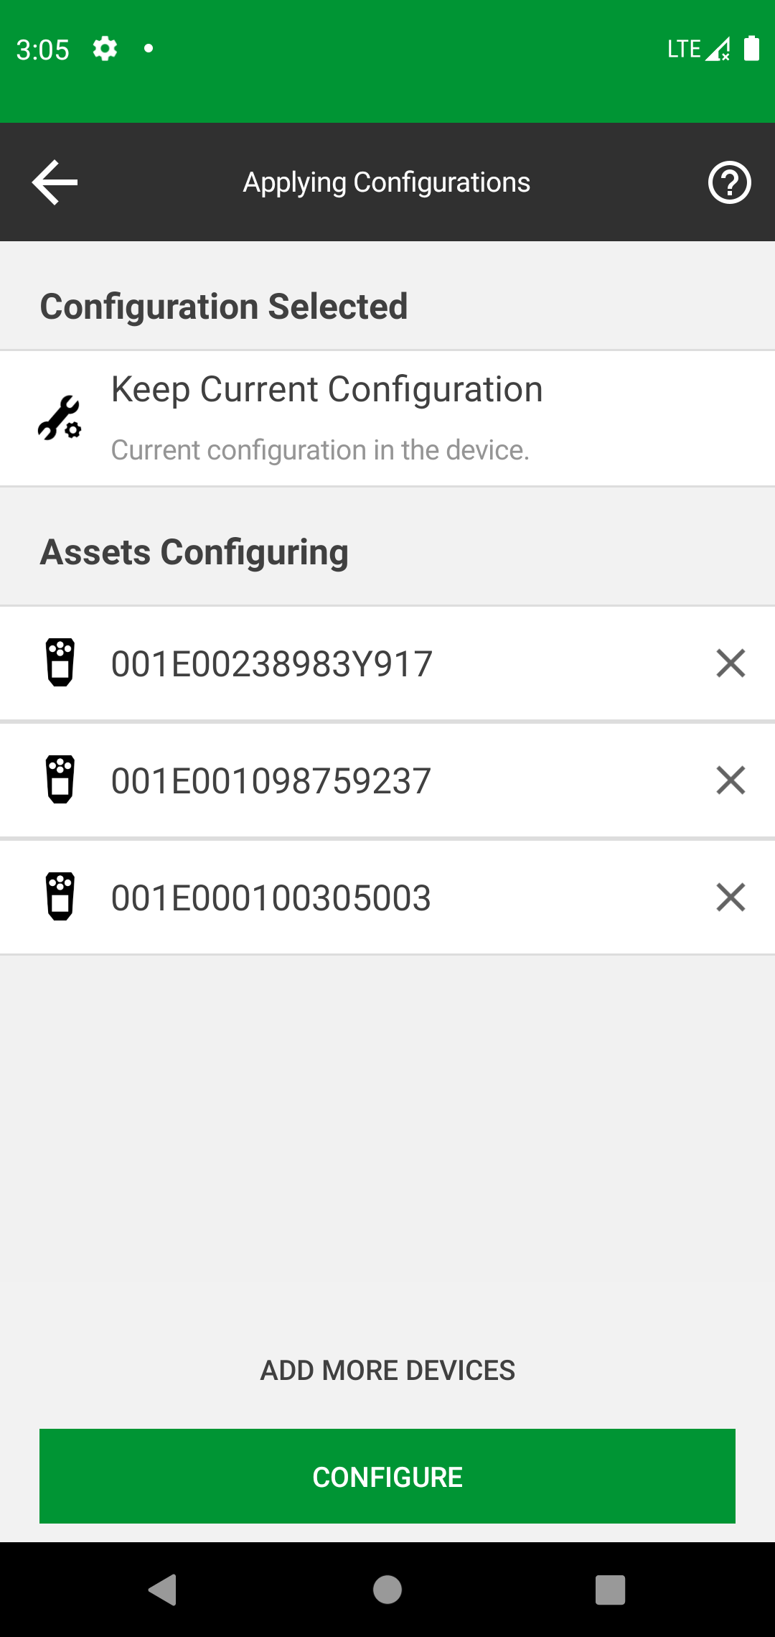Remove asset 001E000100305003 from the list
775x1637 pixels.
click(731, 897)
